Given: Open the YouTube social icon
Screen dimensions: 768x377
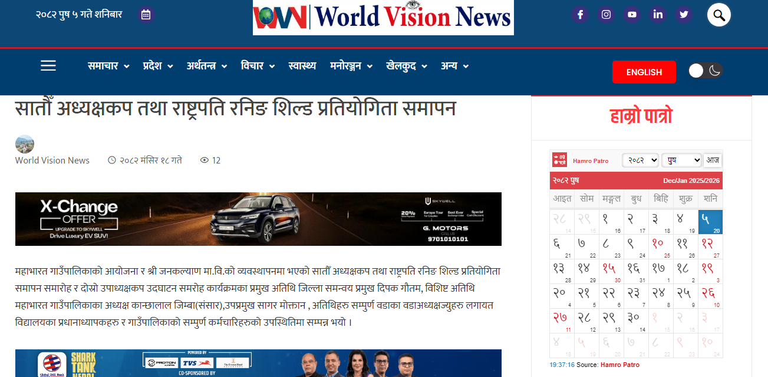Looking at the screenshot, I should (x=632, y=15).
